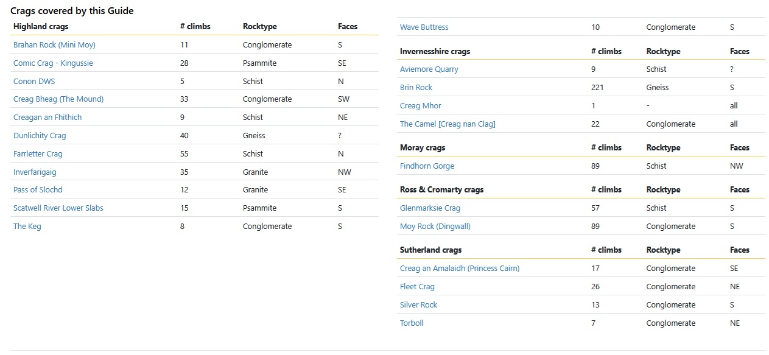Click the Farrletter Crag link
The width and height of the screenshot is (769, 355).
(x=38, y=154)
